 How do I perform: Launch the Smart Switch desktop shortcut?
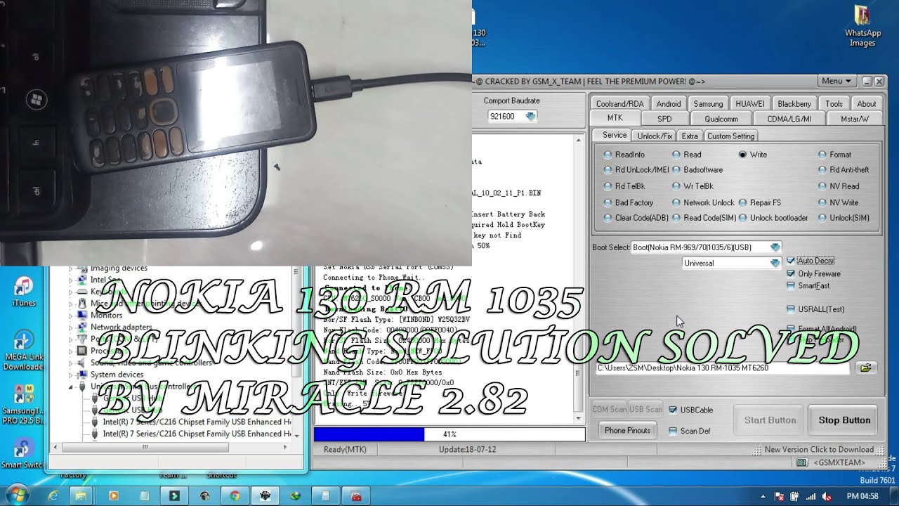coord(24,453)
